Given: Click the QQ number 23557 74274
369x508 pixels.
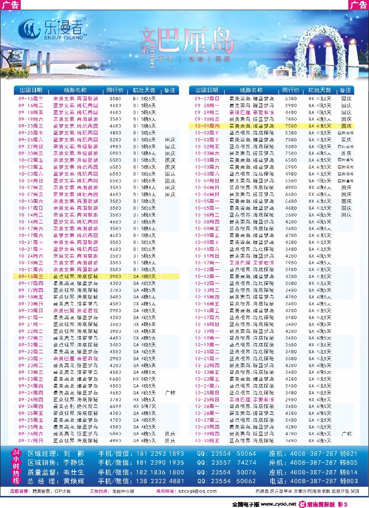Looking at the screenshot, I should point(234,463).
